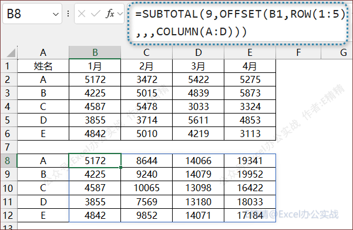Select cell with value 13098

click(x=199, y=188)
